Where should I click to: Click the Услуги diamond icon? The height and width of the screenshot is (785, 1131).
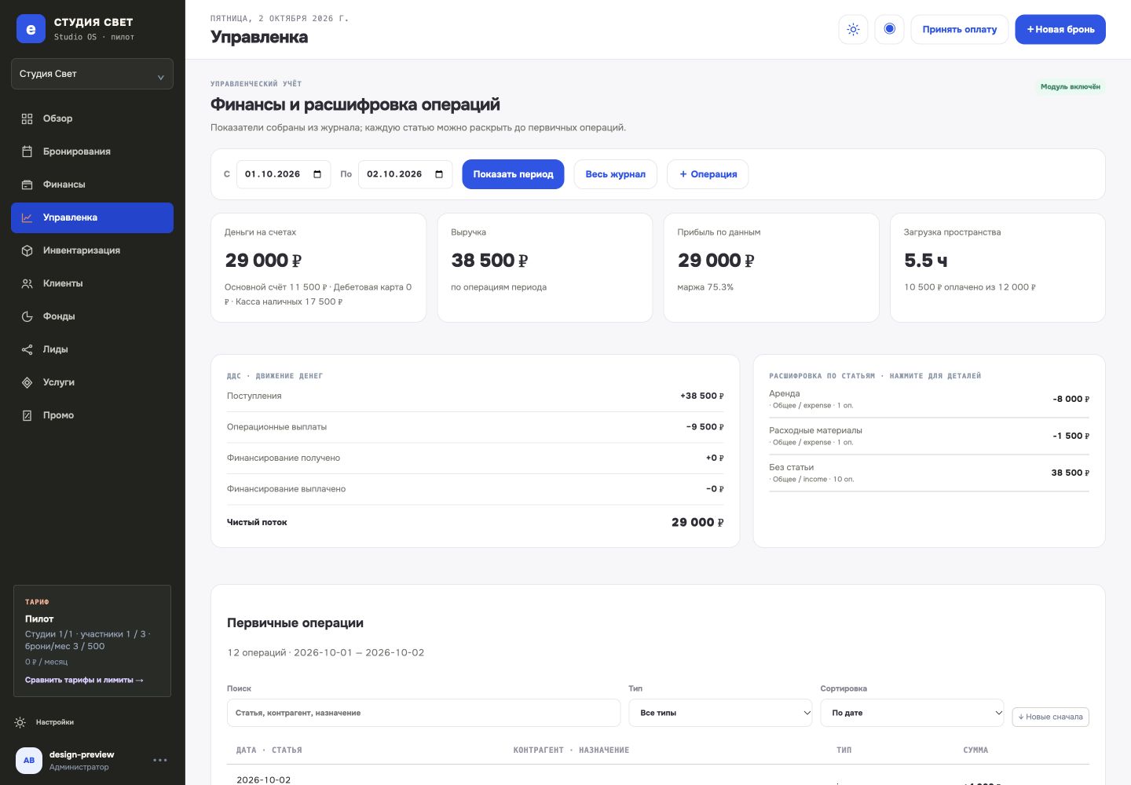(x=27, y=382)
